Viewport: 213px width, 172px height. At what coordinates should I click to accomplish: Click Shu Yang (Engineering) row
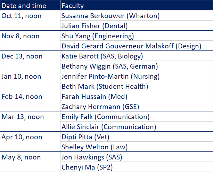137,36
